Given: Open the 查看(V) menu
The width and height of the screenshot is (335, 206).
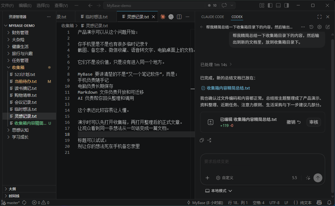Looking at the screenshot, I should (61, 6).
